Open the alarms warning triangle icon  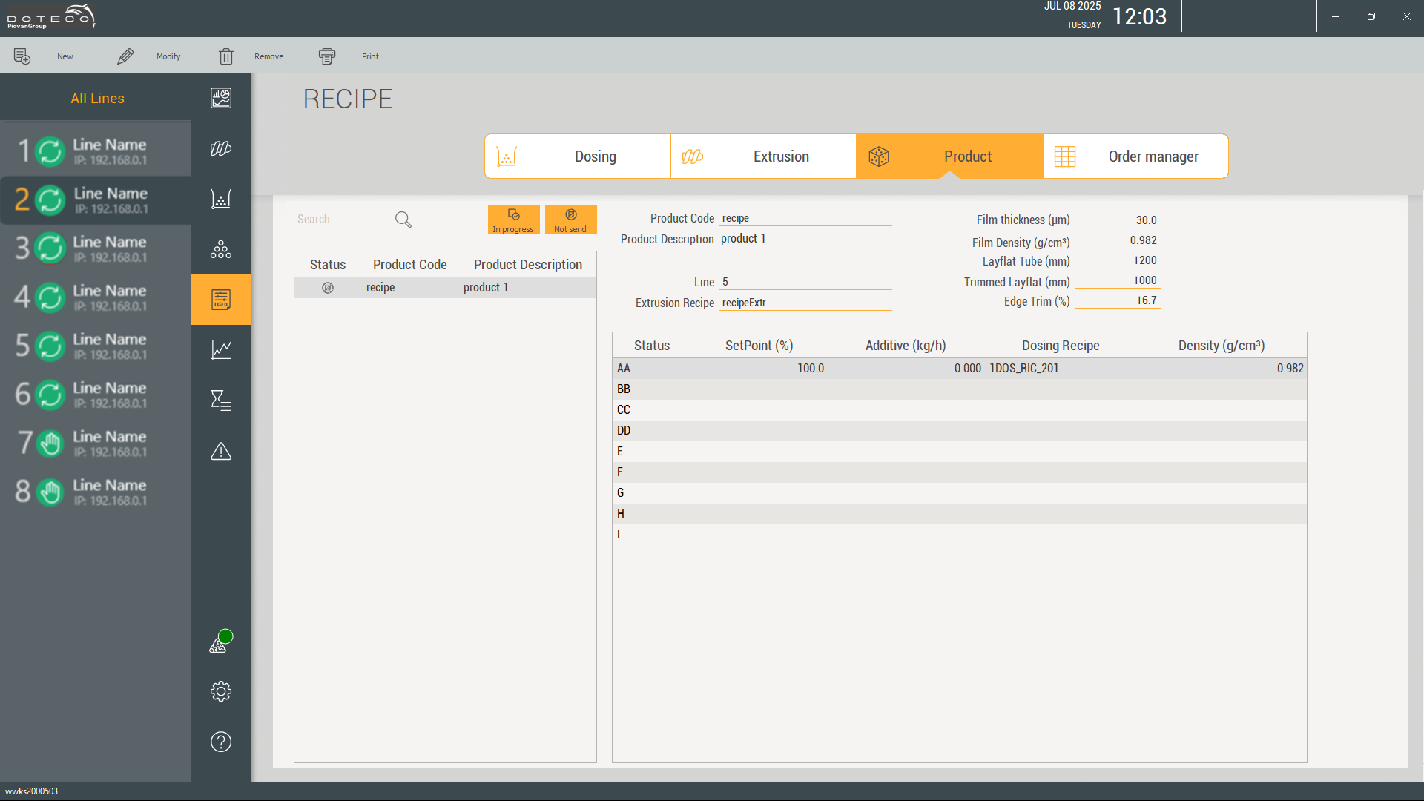pos(220,451)
